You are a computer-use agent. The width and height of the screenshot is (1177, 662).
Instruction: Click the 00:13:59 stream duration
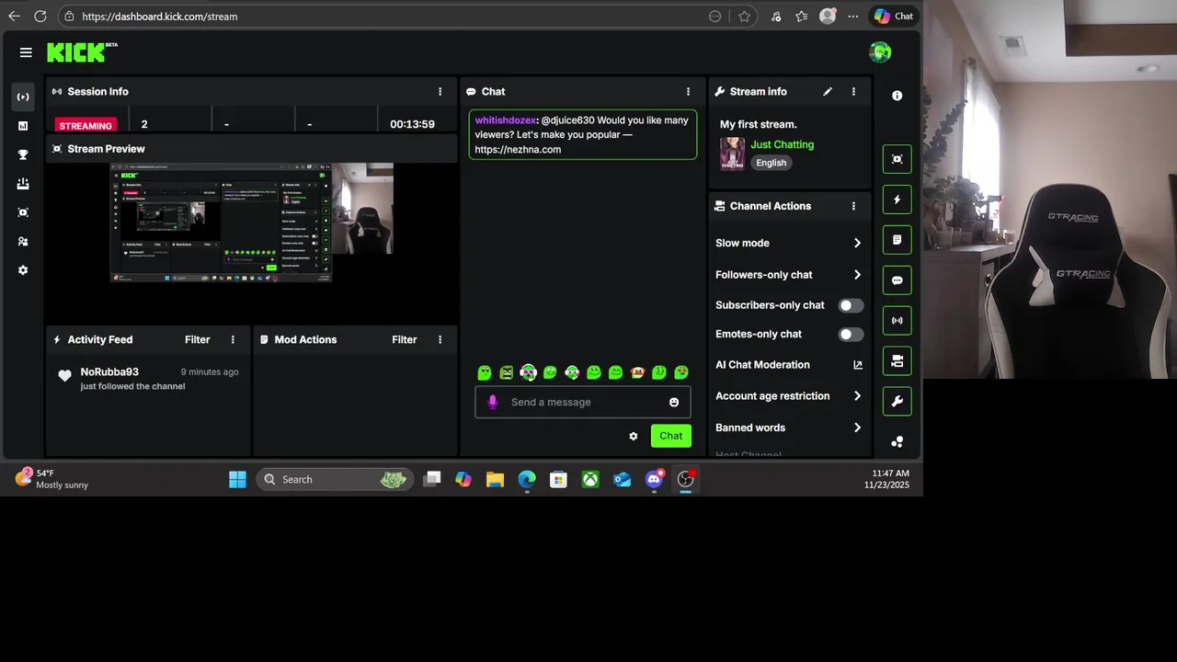412,124
